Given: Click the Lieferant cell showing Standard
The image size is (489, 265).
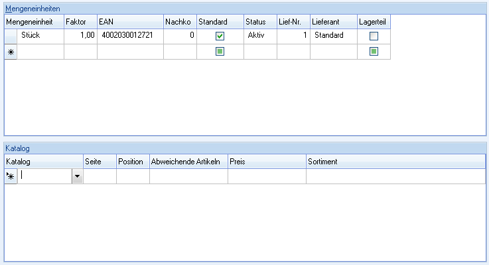Looking at the screenshot, I should [x=333, y=36].
